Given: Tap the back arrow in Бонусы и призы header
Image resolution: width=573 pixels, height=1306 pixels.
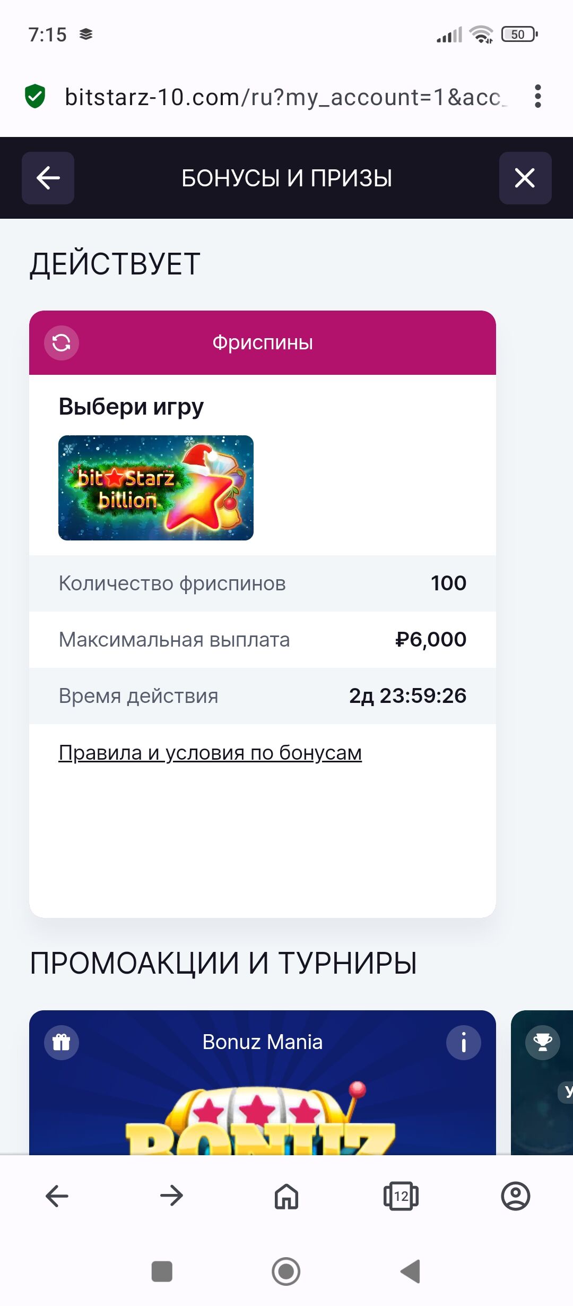Looking at the screenshot, I should 48,178.
